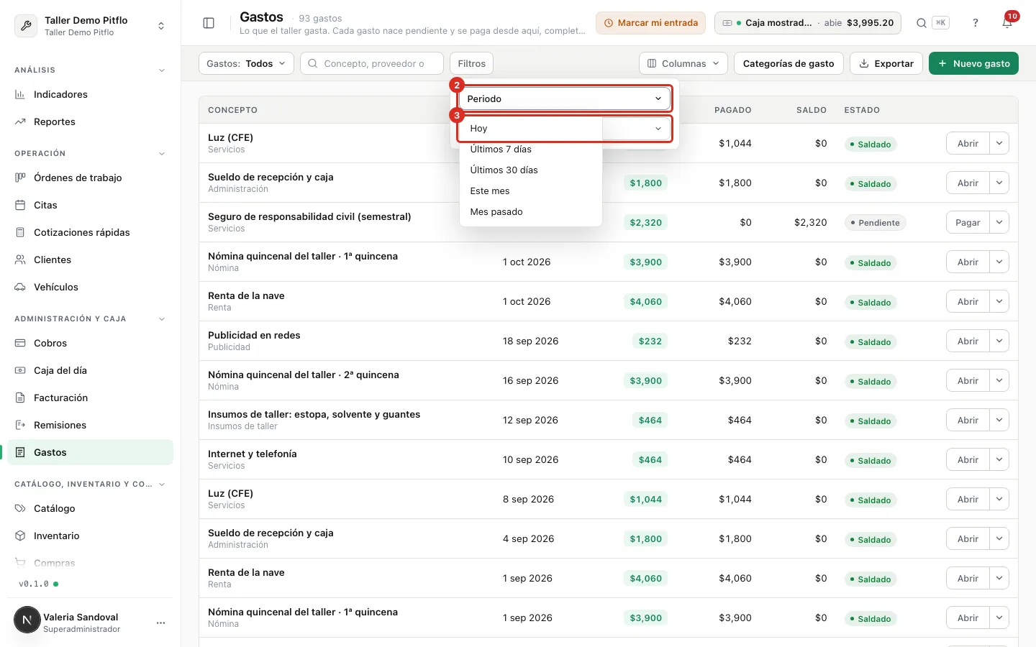This screenshot has height=647, width=1036.
Task: Select Este mes option
Action: (x=530, y=191)
